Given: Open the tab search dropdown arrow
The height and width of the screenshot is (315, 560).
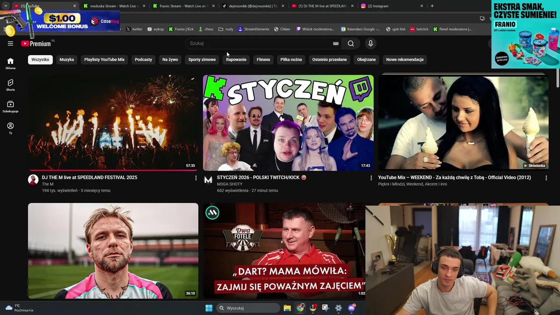Looking at the screenshot, I should [5, 6].
